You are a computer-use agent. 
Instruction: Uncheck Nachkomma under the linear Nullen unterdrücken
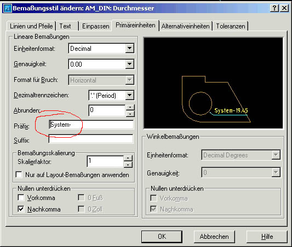point(21,209)
